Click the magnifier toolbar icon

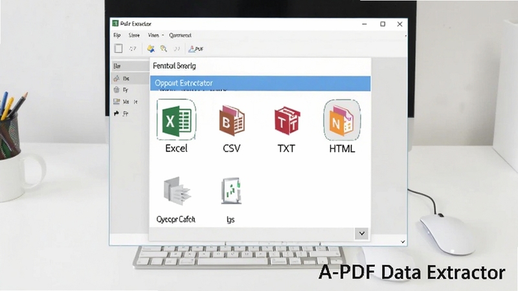(x=164, y=49)
